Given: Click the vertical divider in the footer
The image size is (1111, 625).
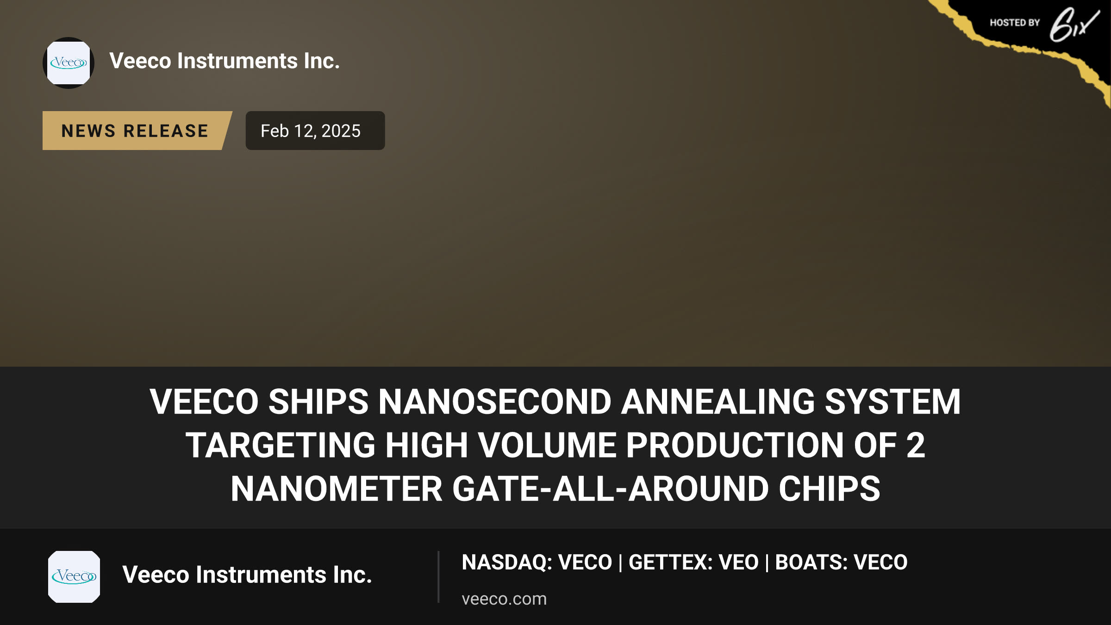Looking at the screenshot, I should coord(438,577).
